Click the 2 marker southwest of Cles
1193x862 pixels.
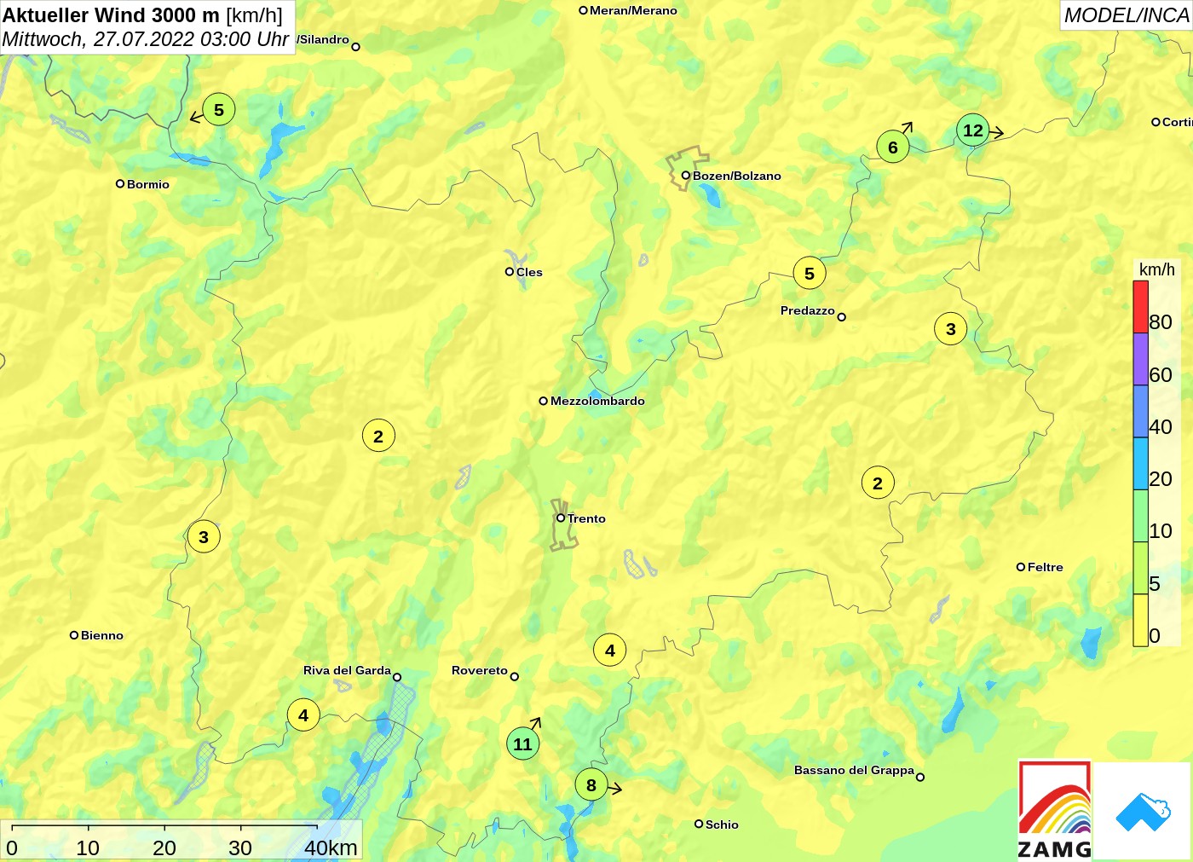coord(378,437)
